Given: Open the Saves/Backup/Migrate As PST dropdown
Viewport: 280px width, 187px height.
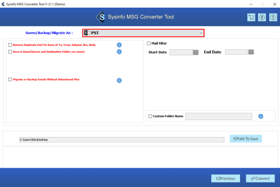Looking at the screenshot, I should pos(143,33).
